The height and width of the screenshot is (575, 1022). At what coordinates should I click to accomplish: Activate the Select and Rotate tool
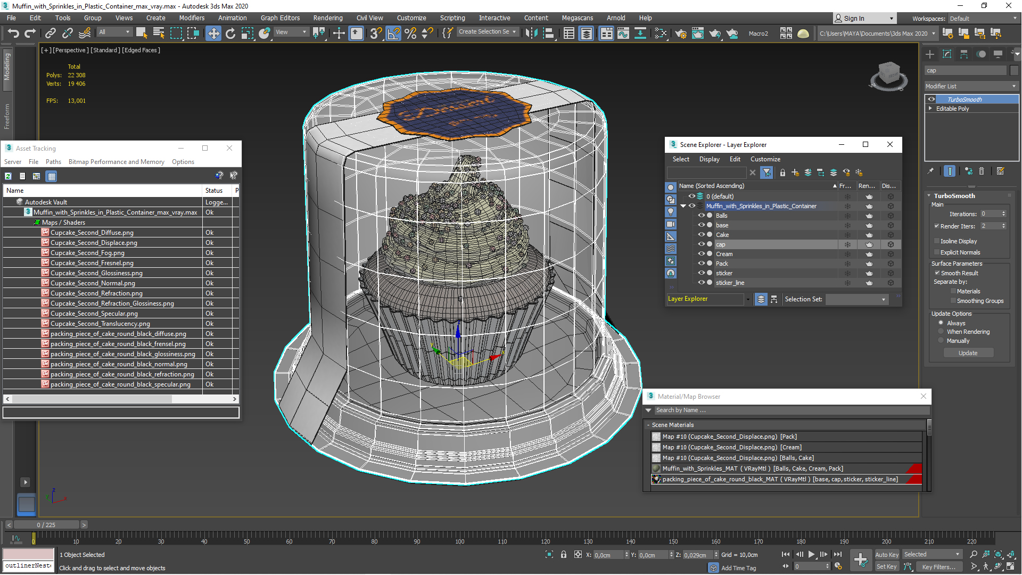tap(230, 34)
